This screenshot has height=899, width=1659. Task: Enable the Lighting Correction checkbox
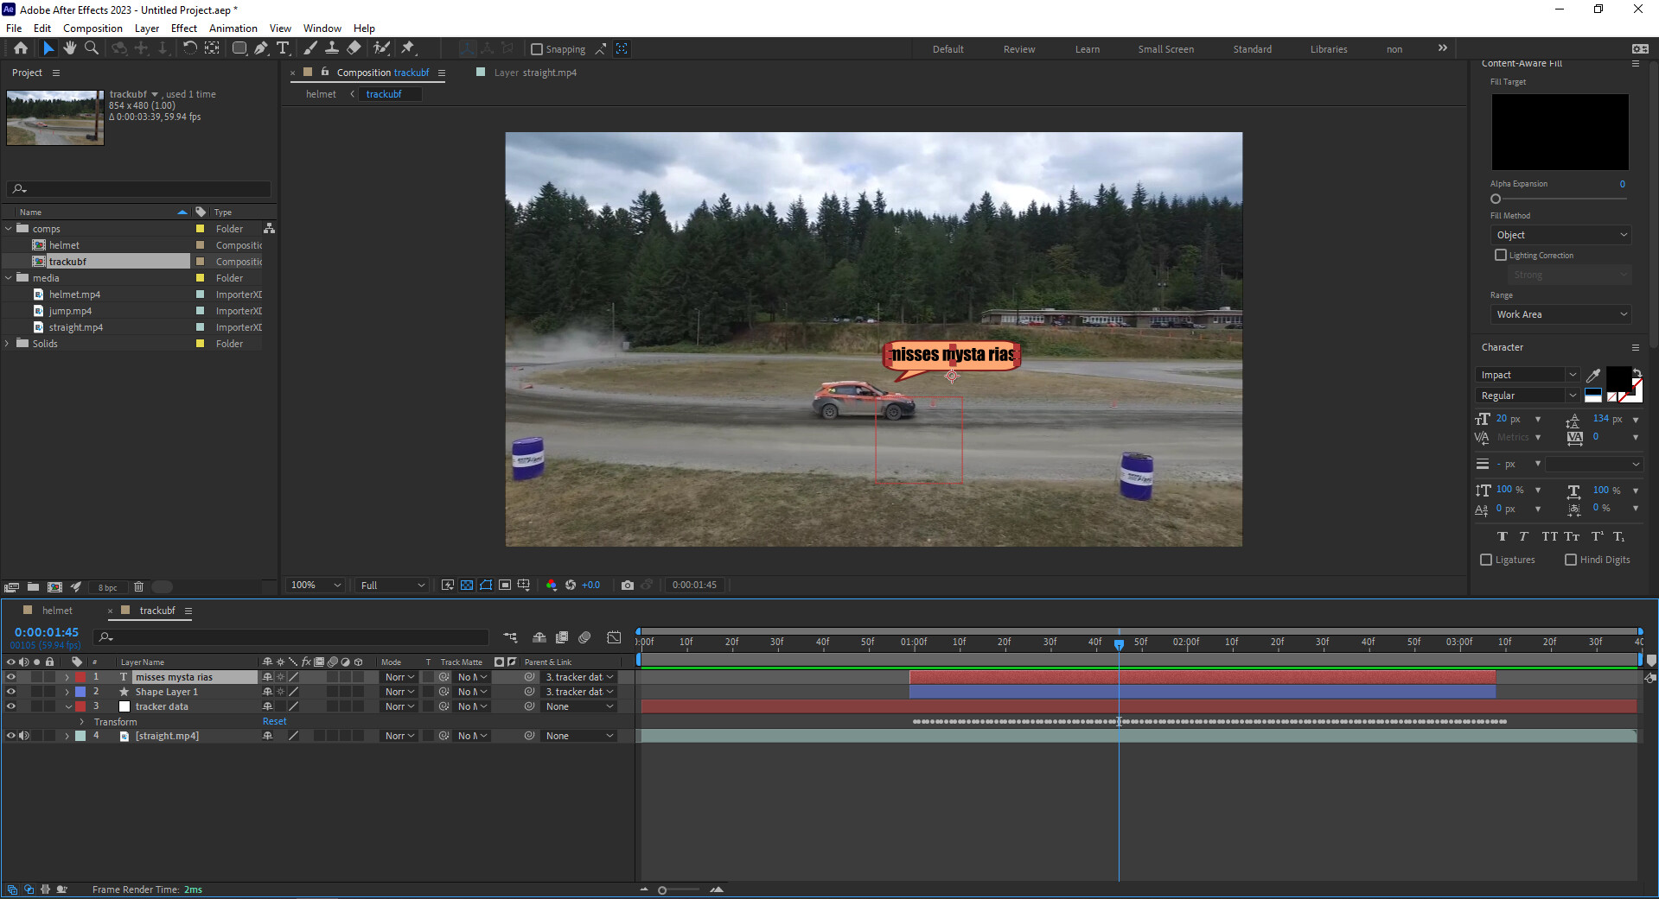point(1501,255)
